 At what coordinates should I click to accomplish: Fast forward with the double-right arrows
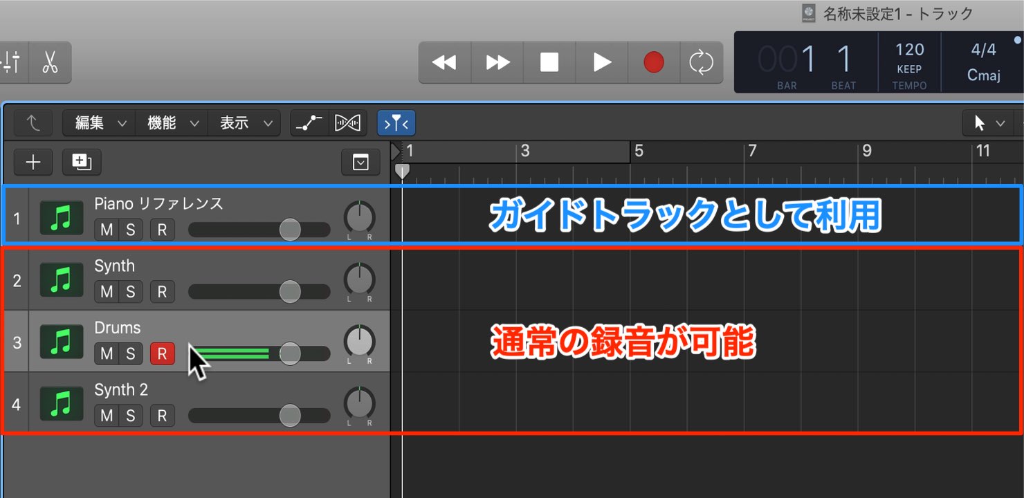(x=497, y=62)
